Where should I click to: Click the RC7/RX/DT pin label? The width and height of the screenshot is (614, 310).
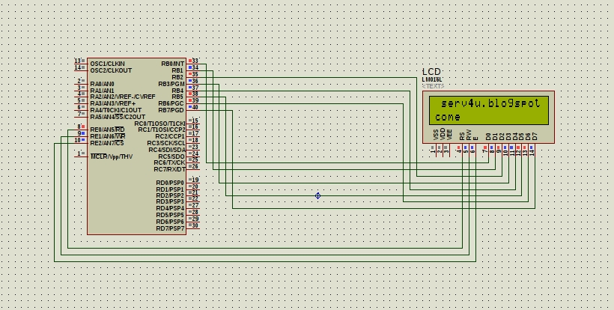pos(169,169)
